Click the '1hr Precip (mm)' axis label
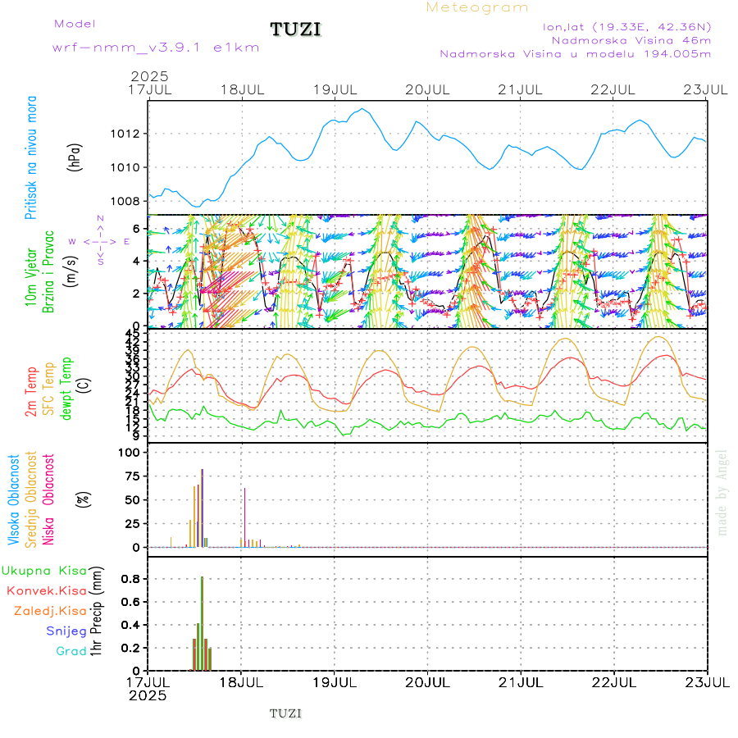The image size is (738, 738). point(96,611)
